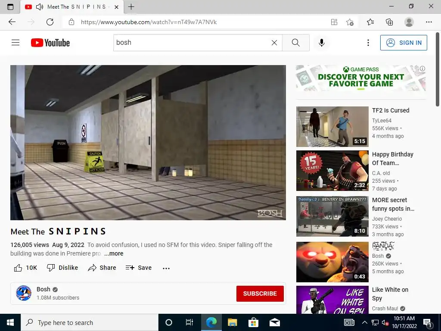The image size is (441, 331).
Task: Click MORE secret funny spots title
Action: (393, 204)
